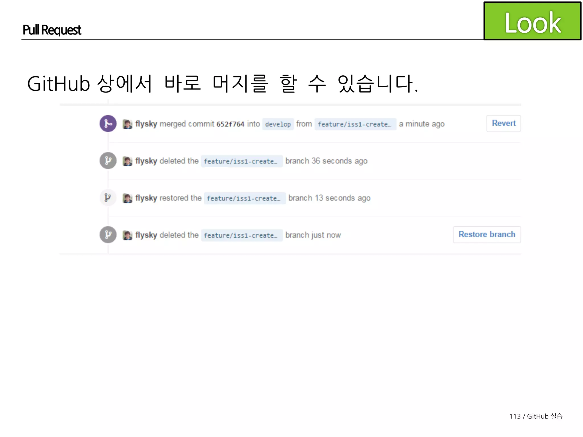The width and height of the screenshot is (583, 437).
Task: Click the restored branch icon beside '13 seconds ago'
Action: point(108,197)
